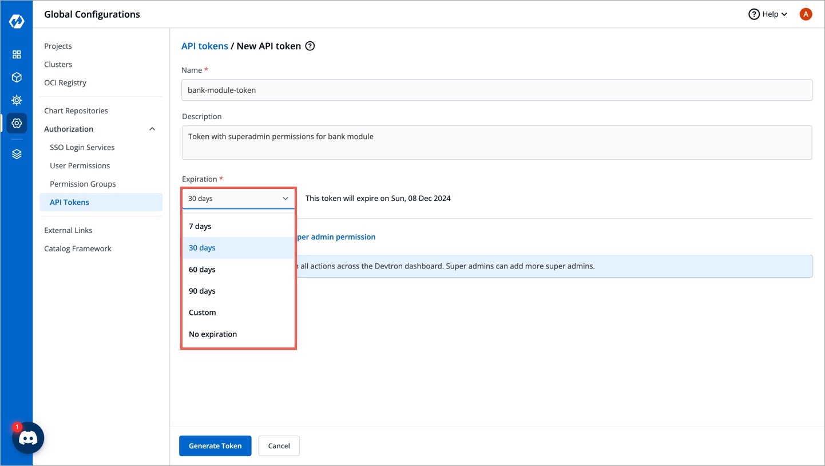Open the Help dropdown menu
Image resolution: width=825 pixels, height=466 pixels.
click(x=768, y=14)
